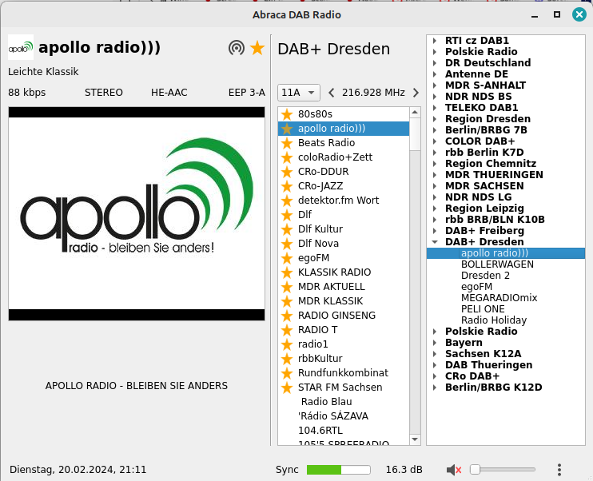Mute audio using the speaker icon

pos(454,470)
